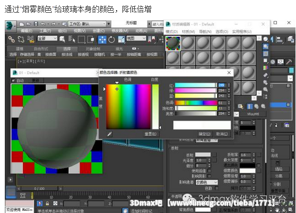The width and height of the screenshot is (296, 213).
Task: Open the 视图 reference coordinate dropdown
Action: [x=136, y=38]
